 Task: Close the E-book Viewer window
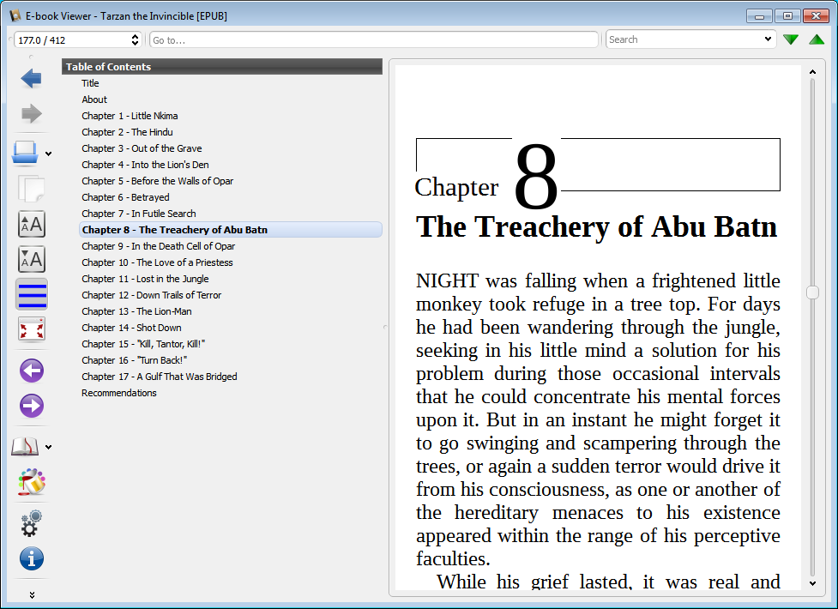point(816,16)
